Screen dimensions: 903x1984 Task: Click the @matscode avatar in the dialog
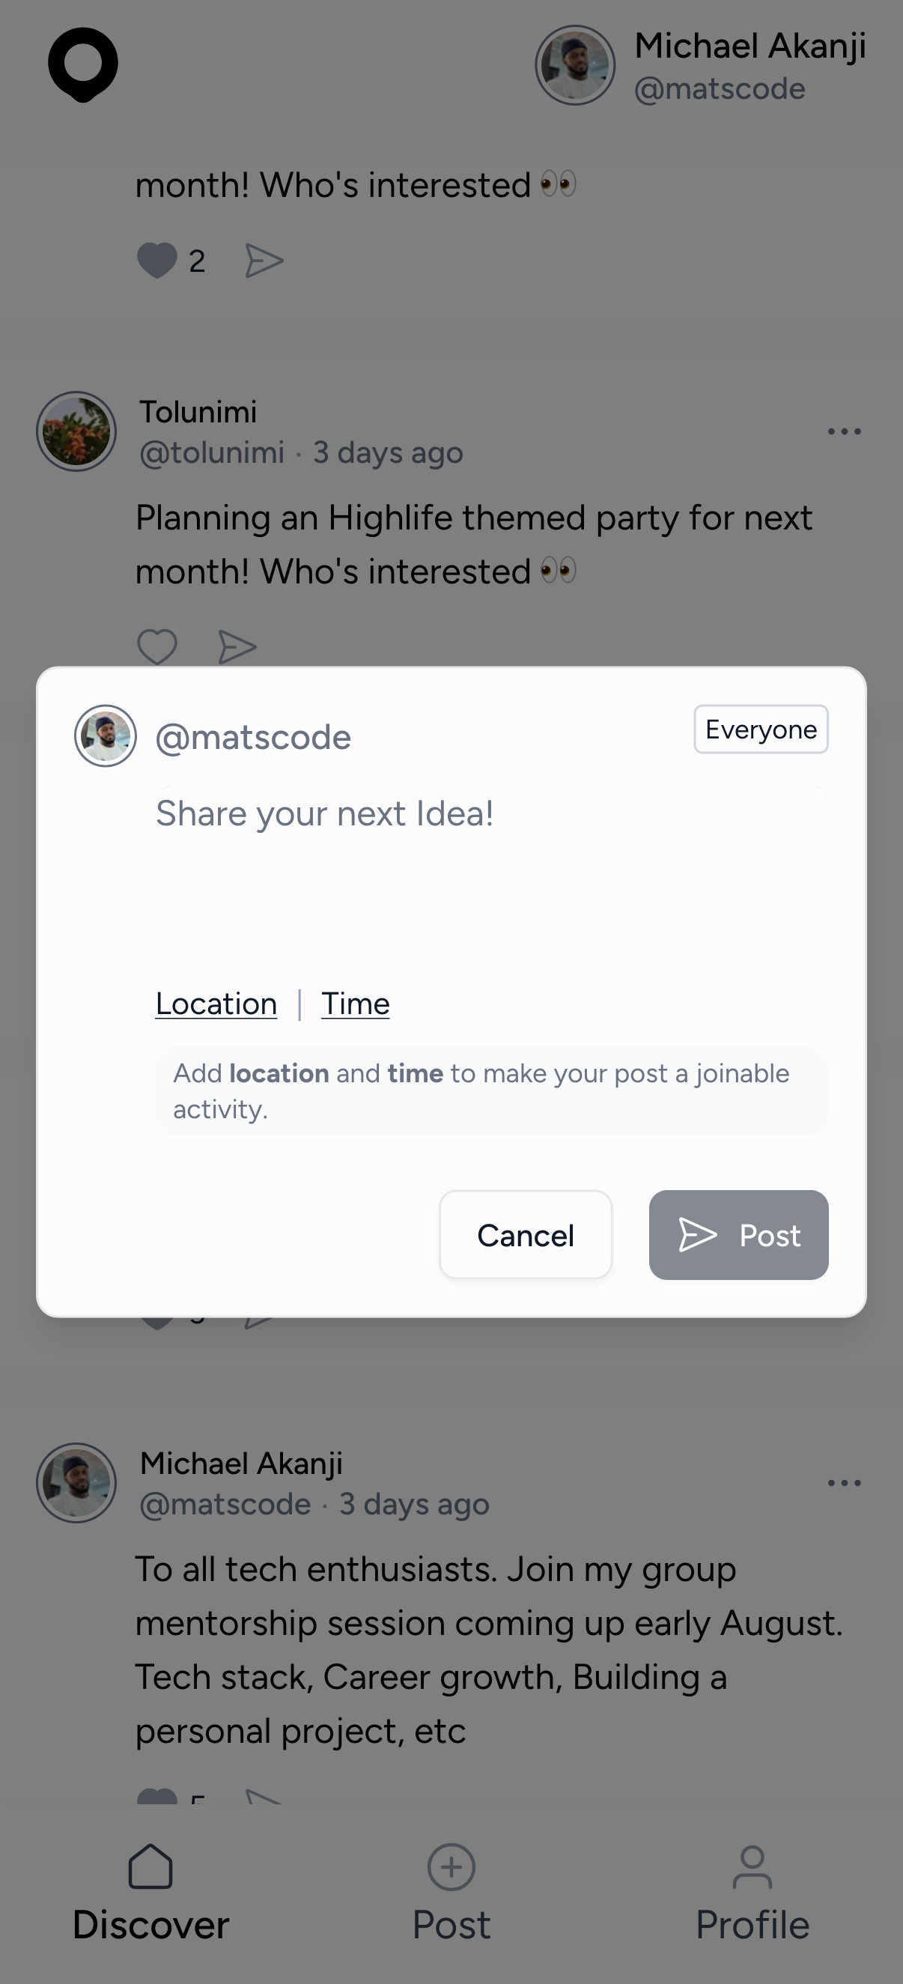[x=106, y=735]
